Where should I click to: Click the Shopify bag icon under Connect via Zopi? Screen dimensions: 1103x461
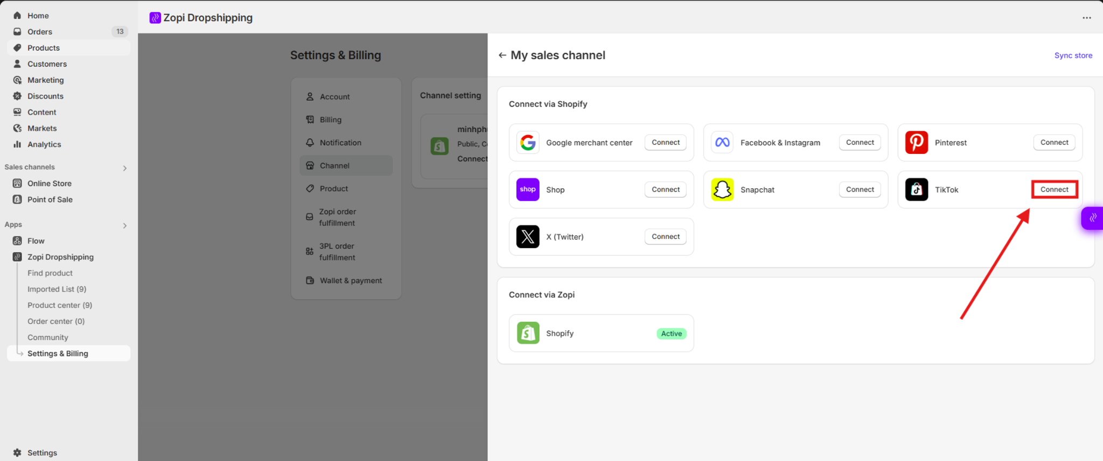pos(528,333)
